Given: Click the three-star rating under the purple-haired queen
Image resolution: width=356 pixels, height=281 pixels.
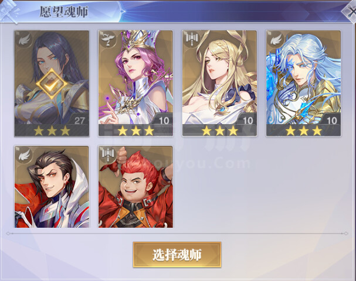Looking at the screenshot, I should [135, 131].
